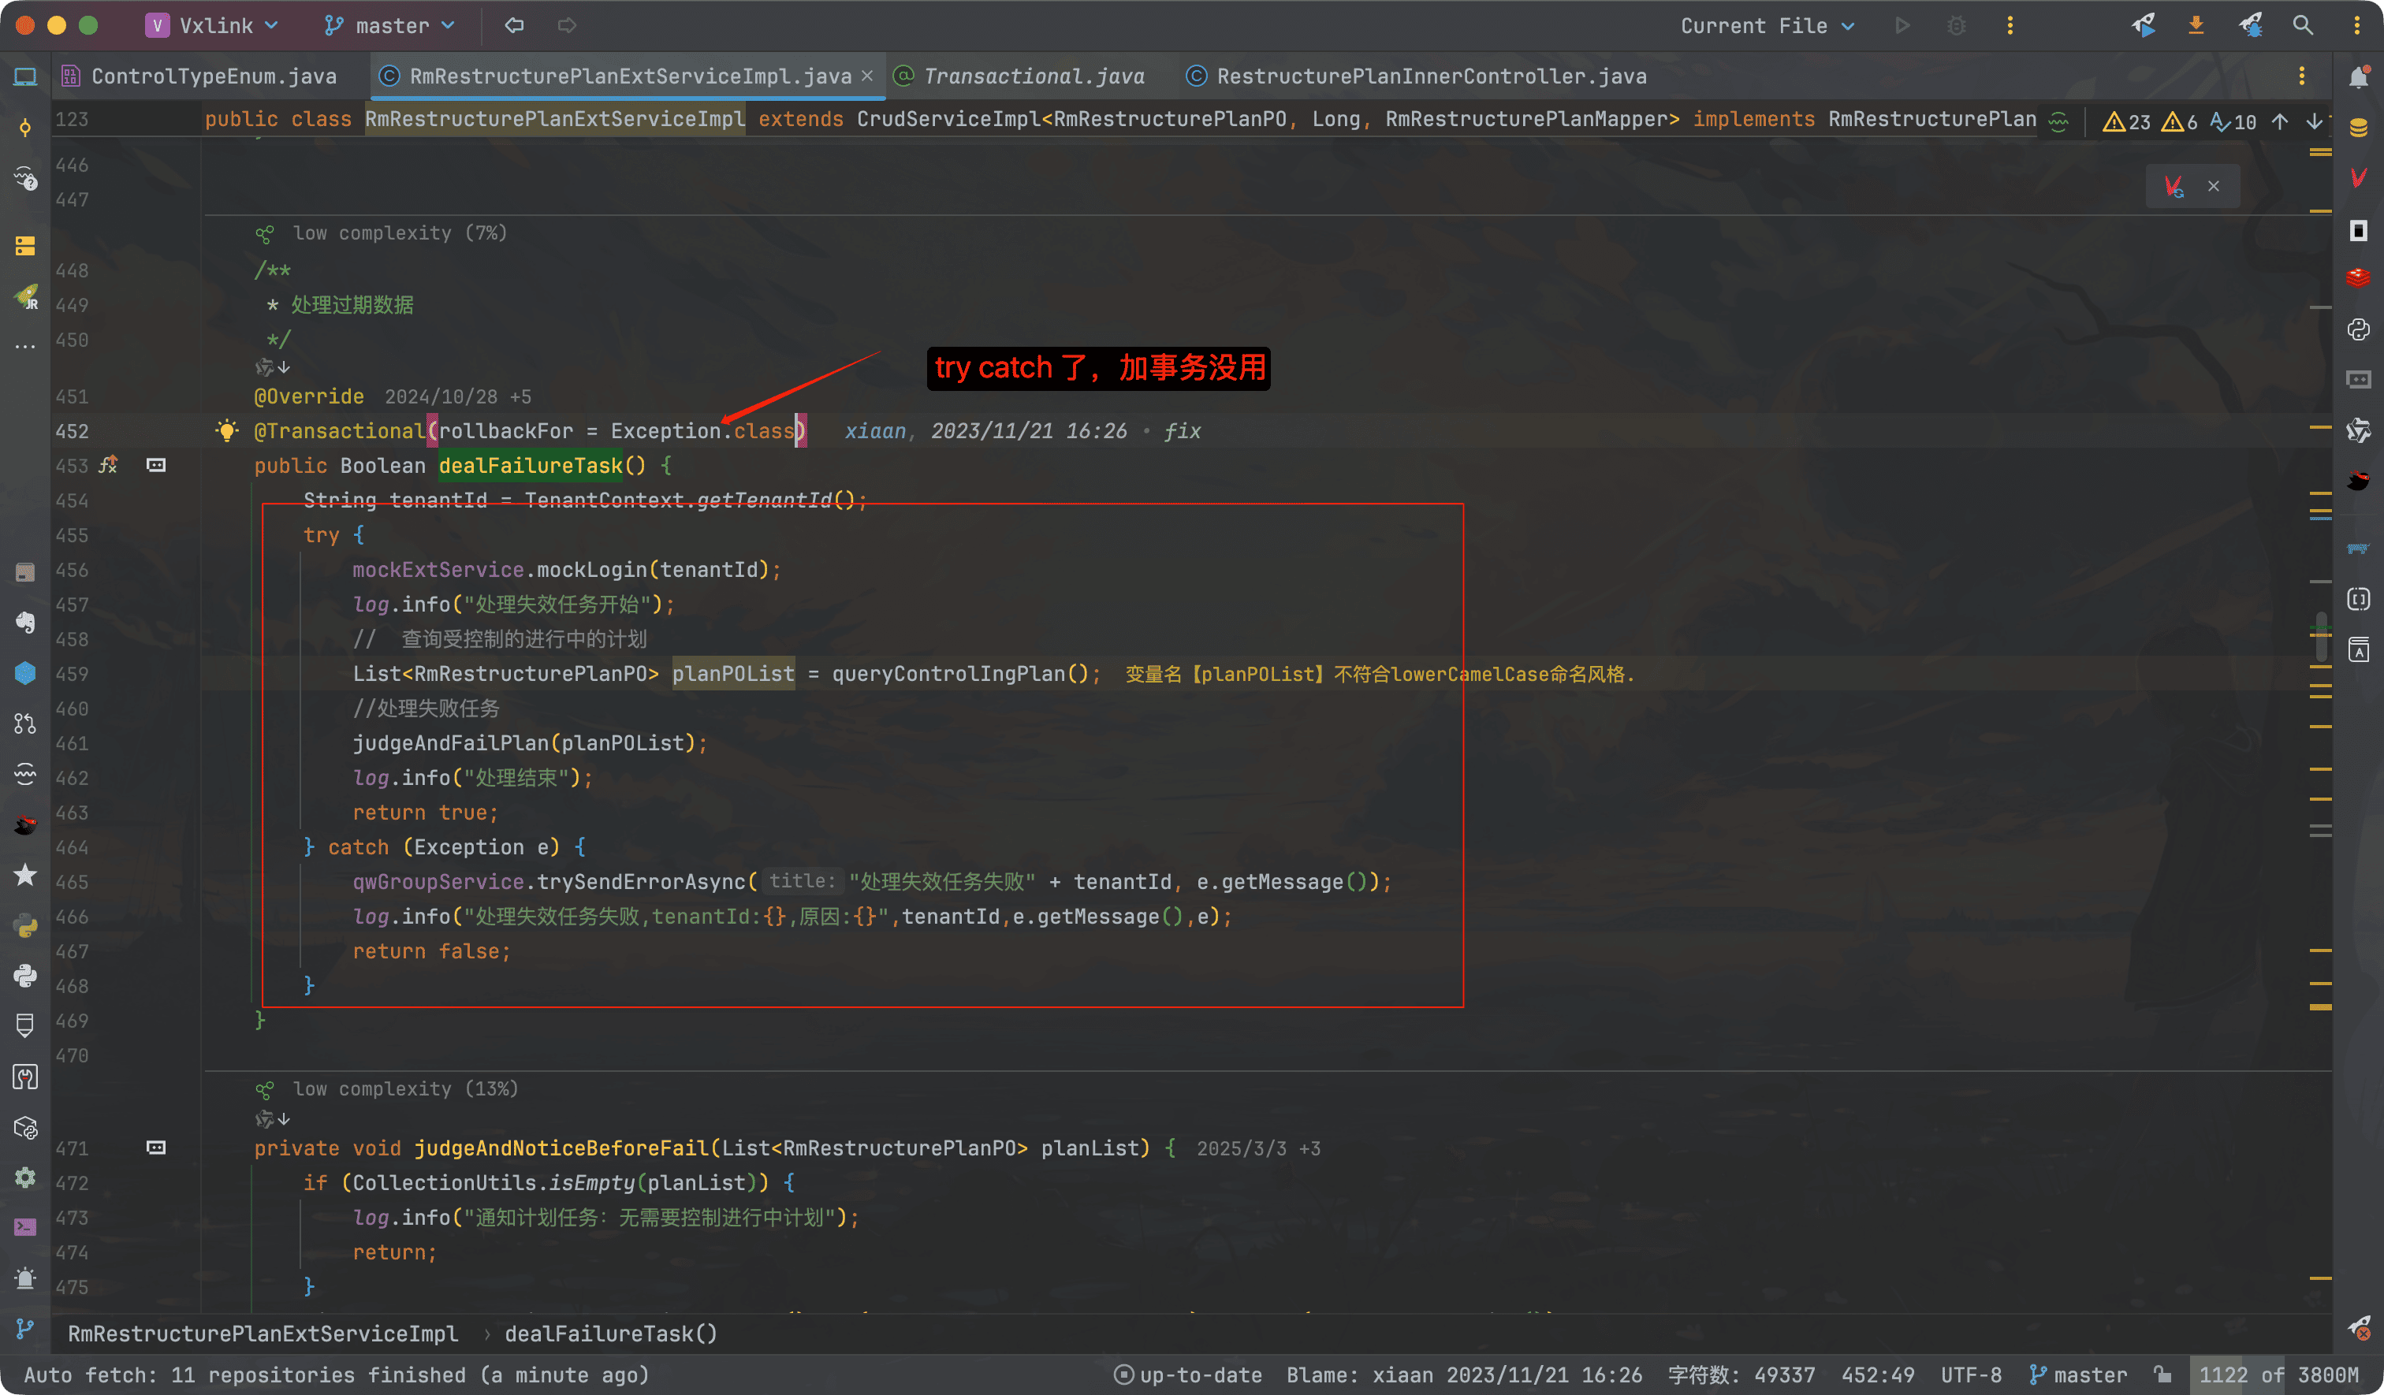Image resolution: width=2384 pixels, height=1395 pixels.
Task: Switch to the ControlTypeEnum.java tab
Action: coord(199,76)
